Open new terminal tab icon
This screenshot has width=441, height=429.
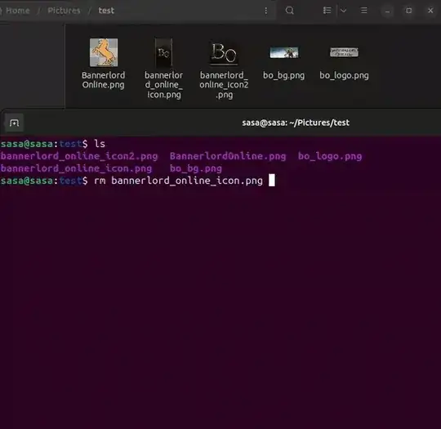coord(14,123)
